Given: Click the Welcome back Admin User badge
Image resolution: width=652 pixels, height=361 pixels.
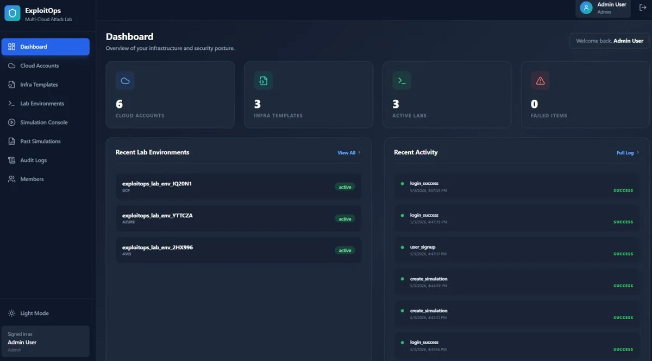Looking at the screenshot, I should coord(609,41).
